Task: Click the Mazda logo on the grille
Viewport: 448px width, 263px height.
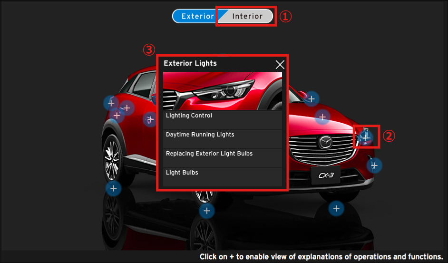Action: [325, 142]
